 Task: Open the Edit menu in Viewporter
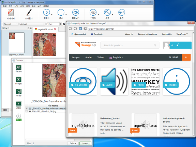click(11, 6)
